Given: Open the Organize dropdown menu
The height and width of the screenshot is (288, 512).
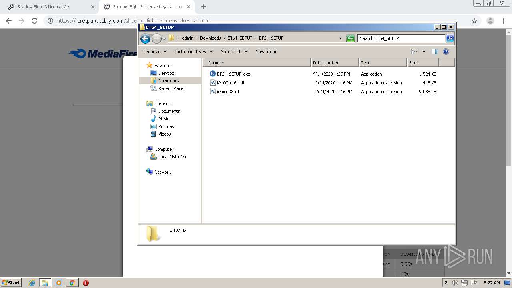Looking at the screenshot, I should (x=155, y=52).
